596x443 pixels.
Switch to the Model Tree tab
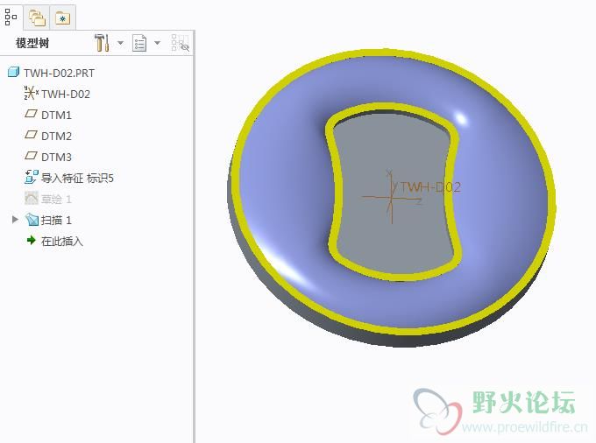11,18
